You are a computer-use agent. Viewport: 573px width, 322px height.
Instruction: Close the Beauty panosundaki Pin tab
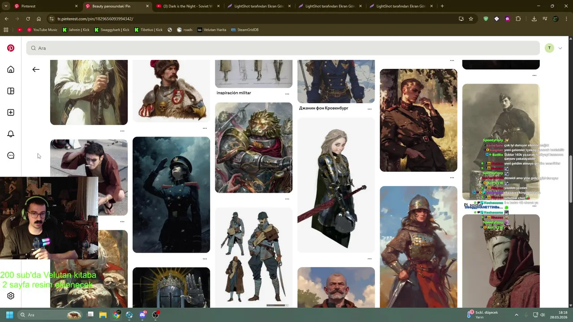pos(147,6)
